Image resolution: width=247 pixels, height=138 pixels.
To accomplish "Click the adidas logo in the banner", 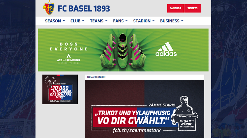I will [x=166, y=49].
